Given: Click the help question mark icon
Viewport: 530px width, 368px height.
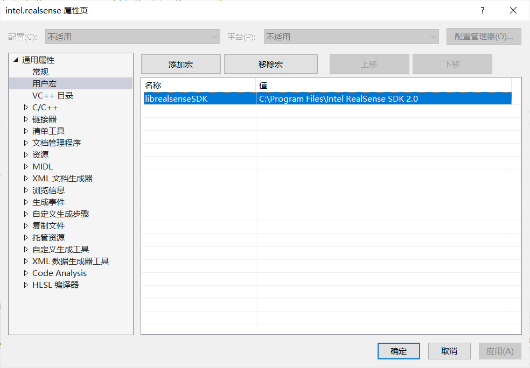Looking at the screenshot, I should 482,10.
